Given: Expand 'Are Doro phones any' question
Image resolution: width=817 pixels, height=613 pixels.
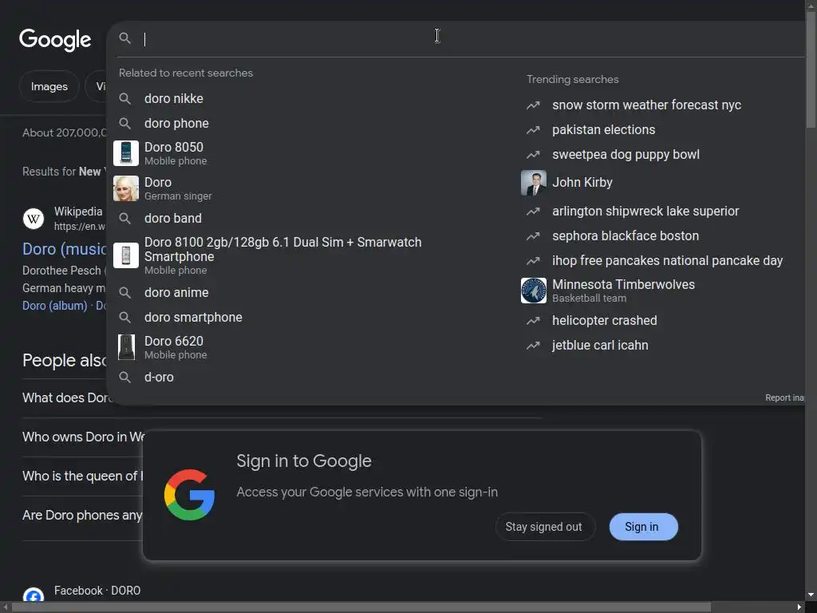Looking at the screenshot, I should click(x=82, y=515).
